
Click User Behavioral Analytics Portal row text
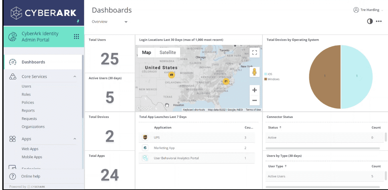pos(176,158)
